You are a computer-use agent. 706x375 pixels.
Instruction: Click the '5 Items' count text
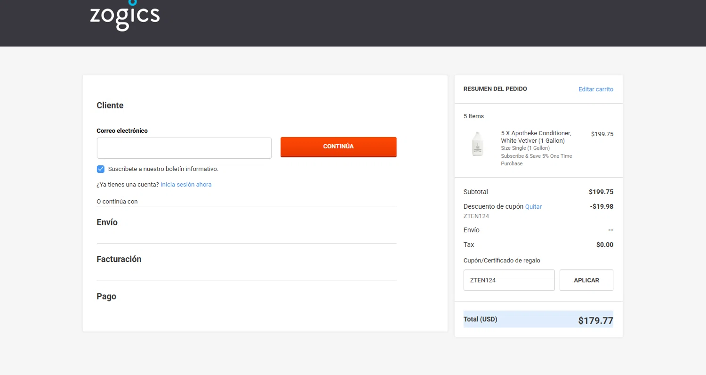pyautogui.click(x=473, y=116)
